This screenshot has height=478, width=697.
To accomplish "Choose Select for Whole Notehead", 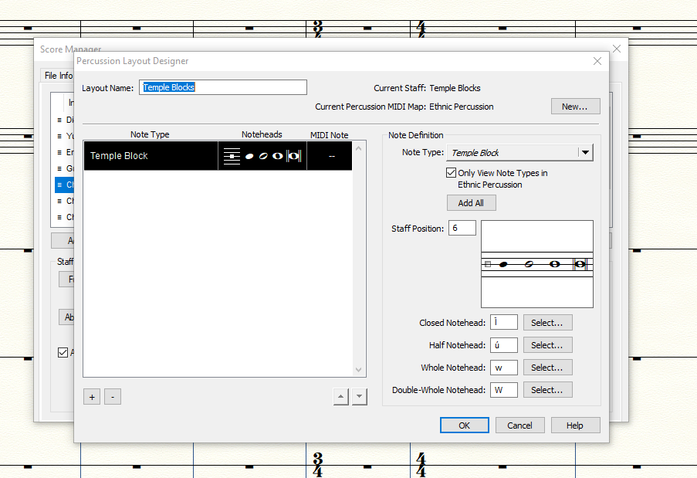I will [547, 368].
